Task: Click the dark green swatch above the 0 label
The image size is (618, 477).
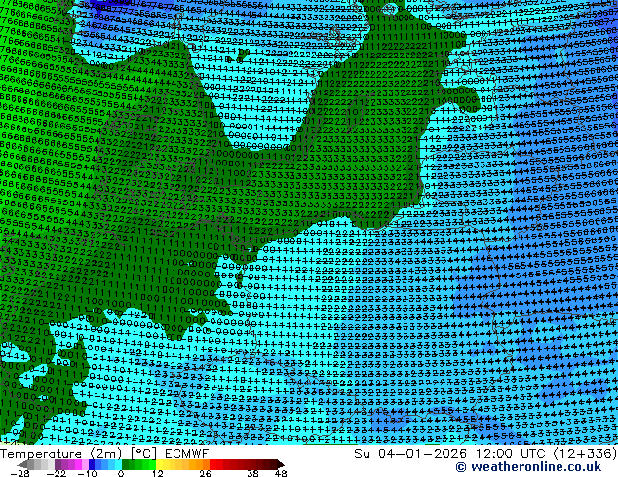Action: coord(125,464)
